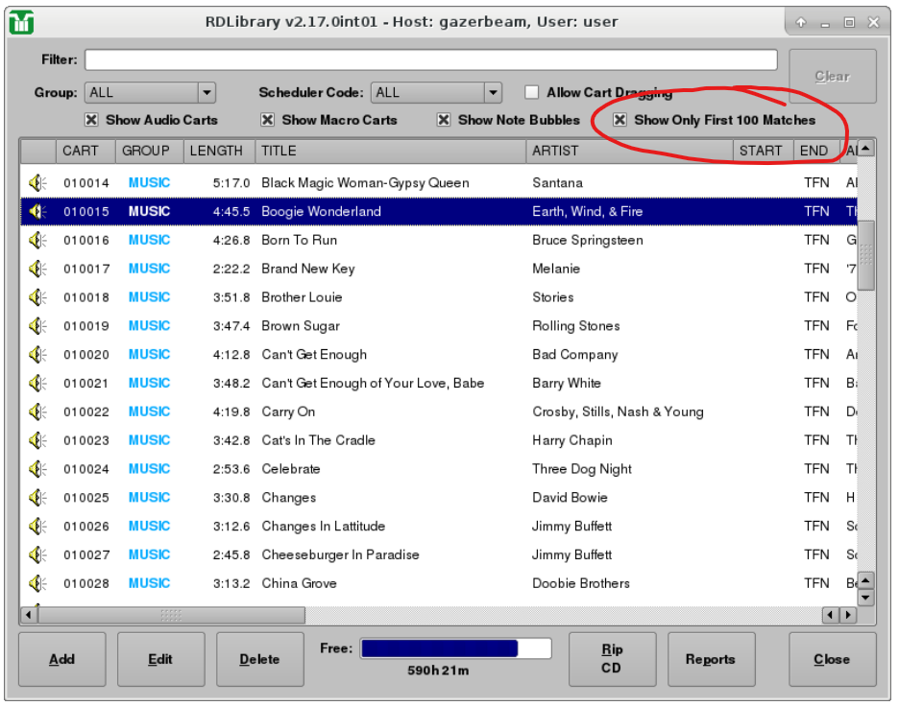Click the speaker icon for Brother Louie

point(37,297)
